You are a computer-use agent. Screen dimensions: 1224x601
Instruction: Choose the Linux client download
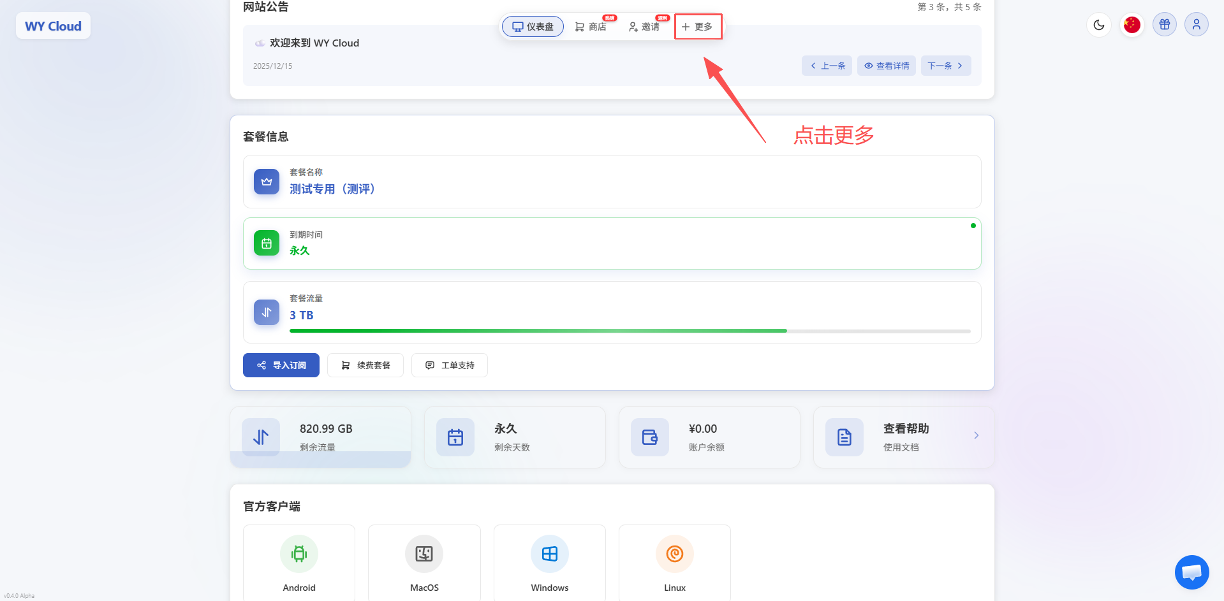point(674,554)
